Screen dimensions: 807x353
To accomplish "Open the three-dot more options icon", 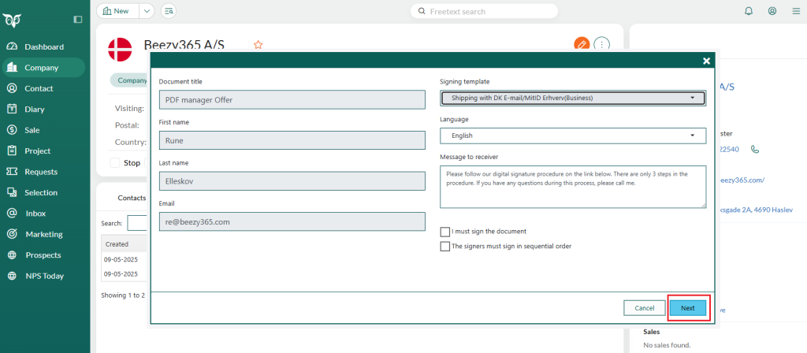I will pos(601,45).
